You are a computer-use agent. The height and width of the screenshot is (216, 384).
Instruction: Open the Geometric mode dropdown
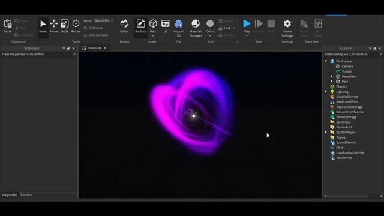104,20
